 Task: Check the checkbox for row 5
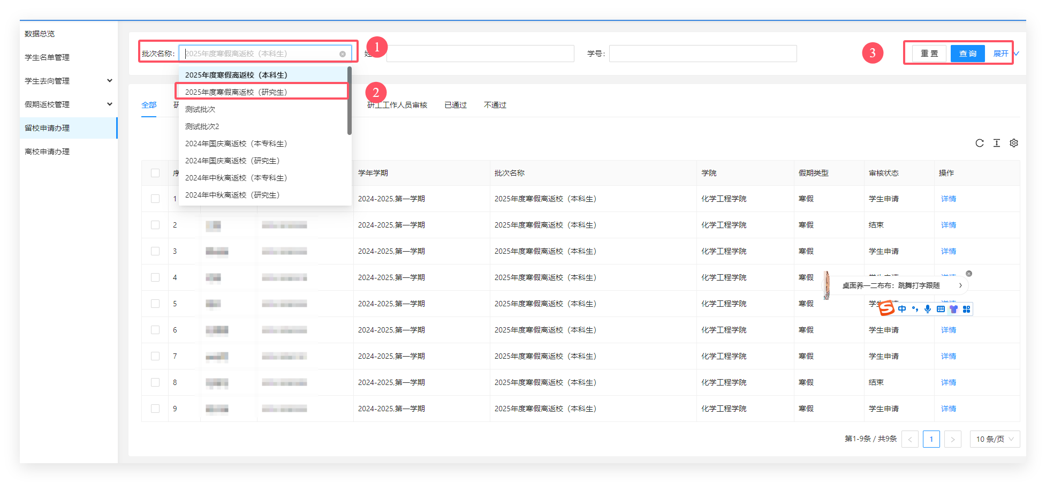click(x=155, y=304)
